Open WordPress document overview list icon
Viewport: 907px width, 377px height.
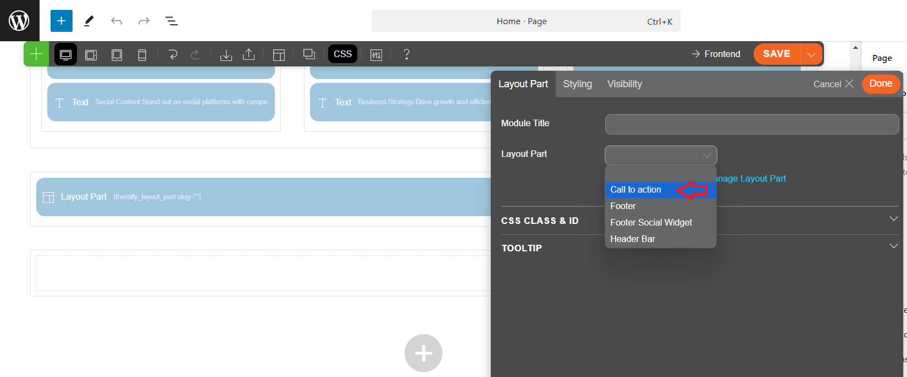coord(172,21)
